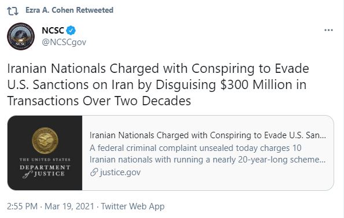The height and width of the screenshot is (218, 344).
Task: Open the @NCSCgov handle
Action: (64, 42)
